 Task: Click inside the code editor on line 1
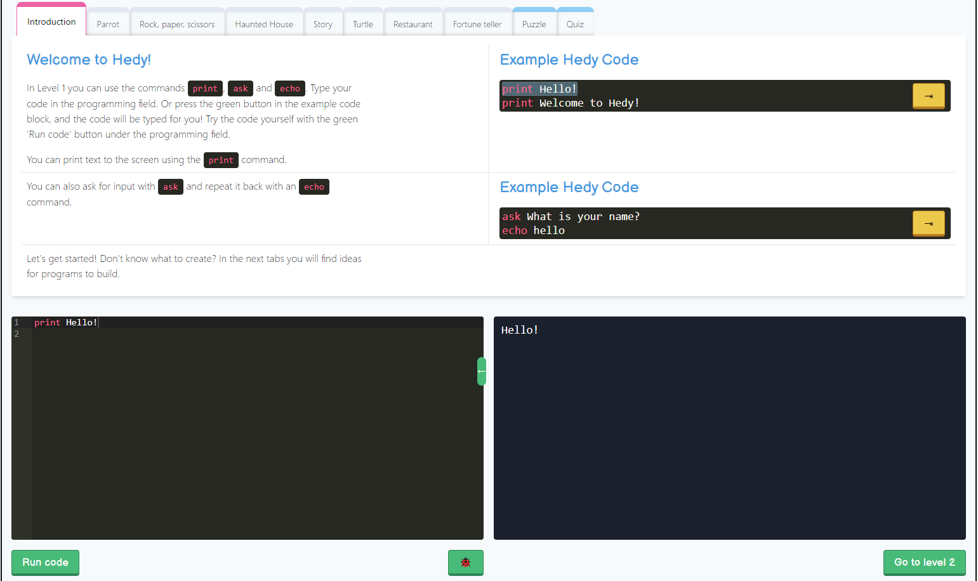click(257, 322)
